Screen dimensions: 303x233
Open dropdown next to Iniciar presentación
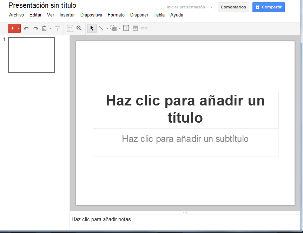(x=211, y=7)
